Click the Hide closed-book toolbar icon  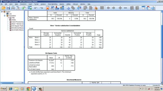[x=137, y=8]
